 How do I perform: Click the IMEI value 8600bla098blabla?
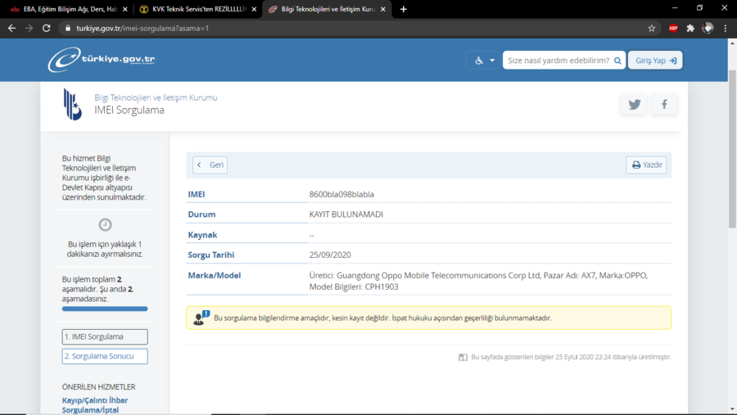click(x=341, y=194)
